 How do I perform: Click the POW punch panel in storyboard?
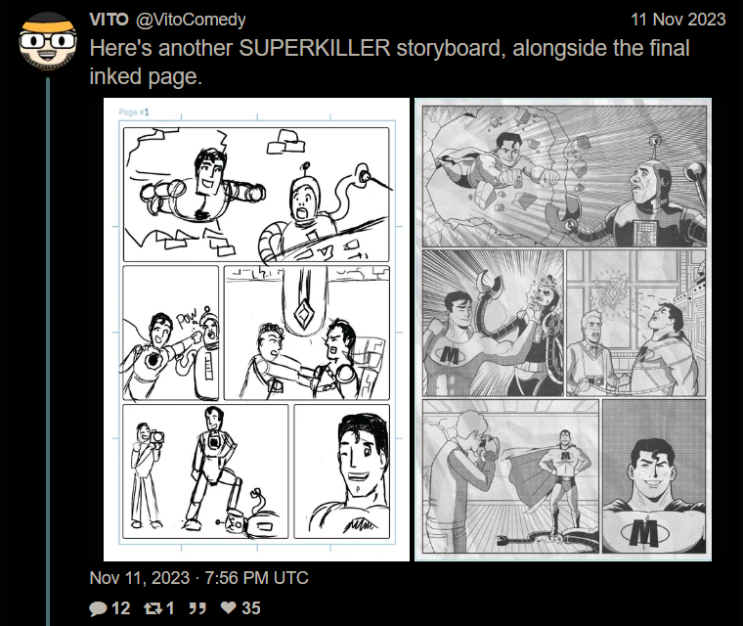170,333
